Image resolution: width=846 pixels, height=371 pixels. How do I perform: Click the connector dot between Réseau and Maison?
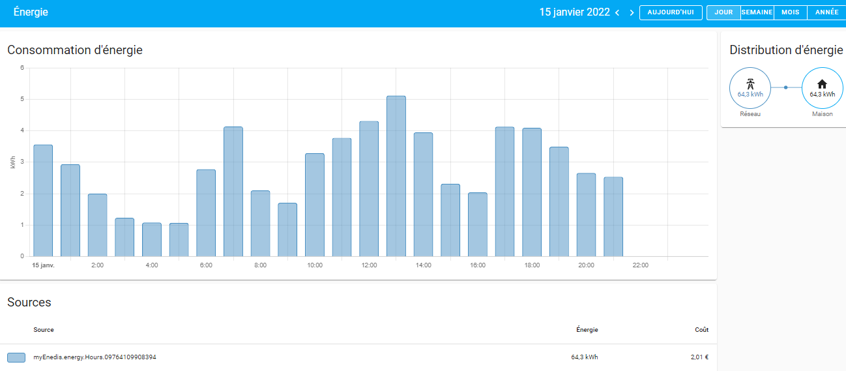pyautogui.click(x=785, y=87)
